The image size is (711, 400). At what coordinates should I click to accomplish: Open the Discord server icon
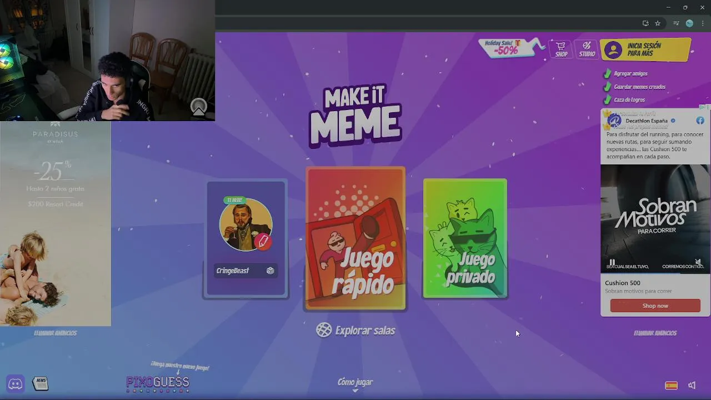[16, 383]
